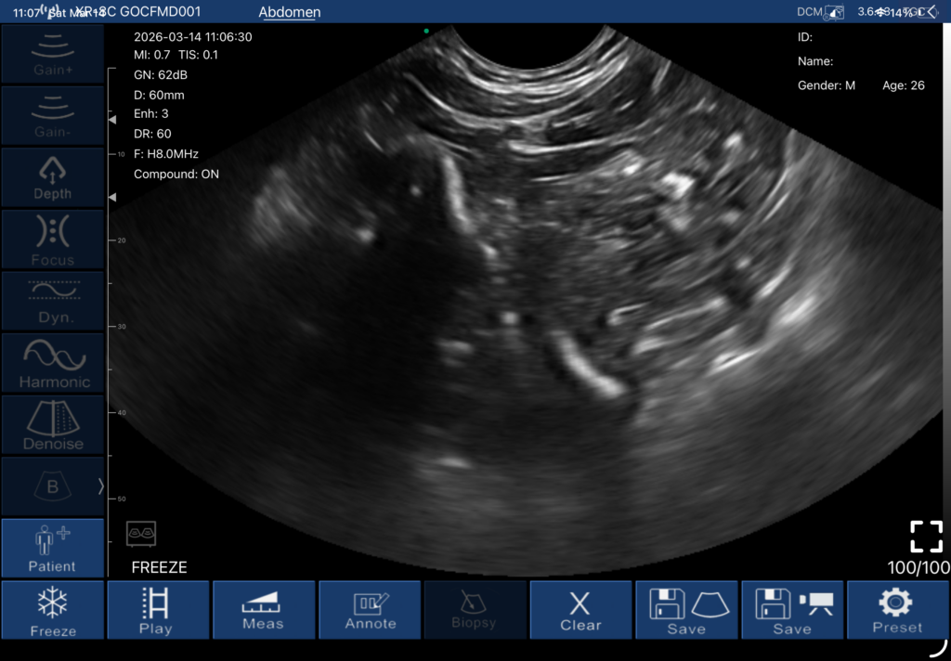Toggle Harmonic imaging mode
951x661 pixels.
53,363
